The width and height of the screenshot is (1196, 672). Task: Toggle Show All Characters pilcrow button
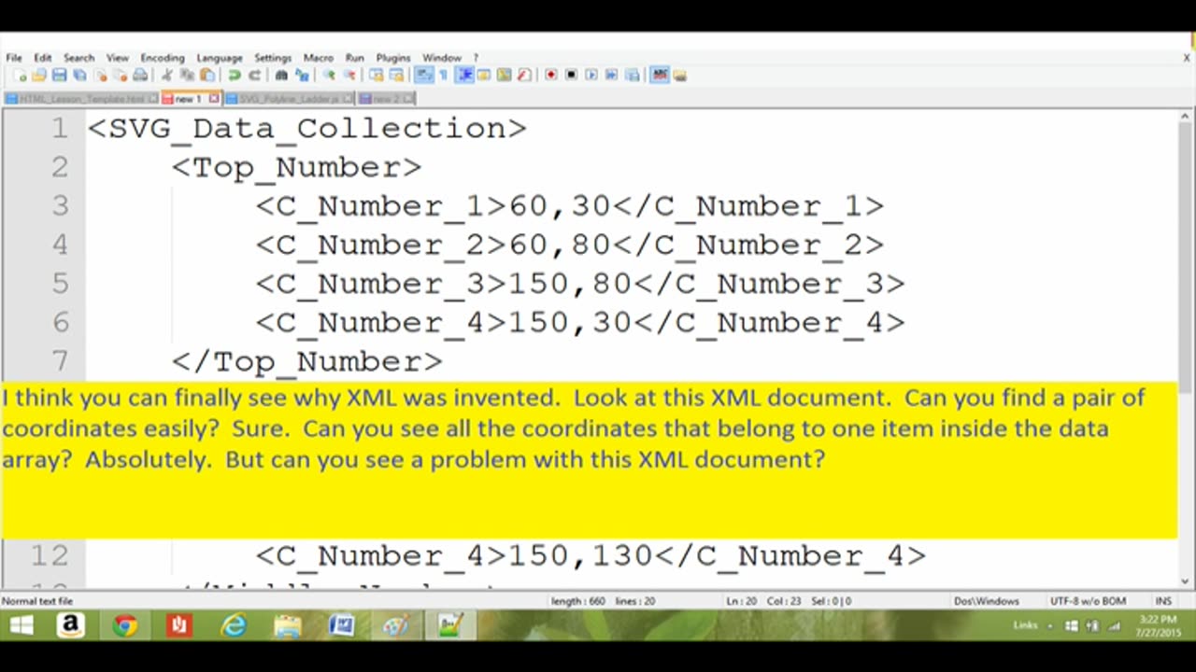(x=443, y=76)
